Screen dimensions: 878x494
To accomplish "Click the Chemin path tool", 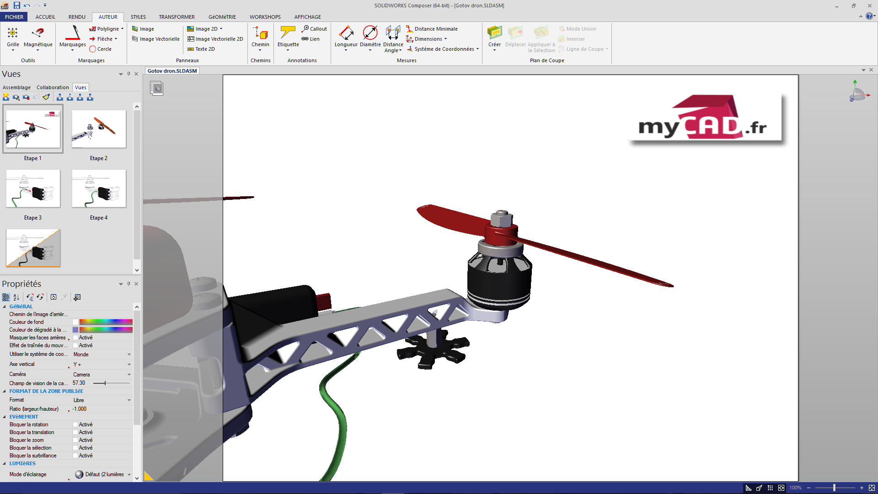I will [x=260, y=32].
